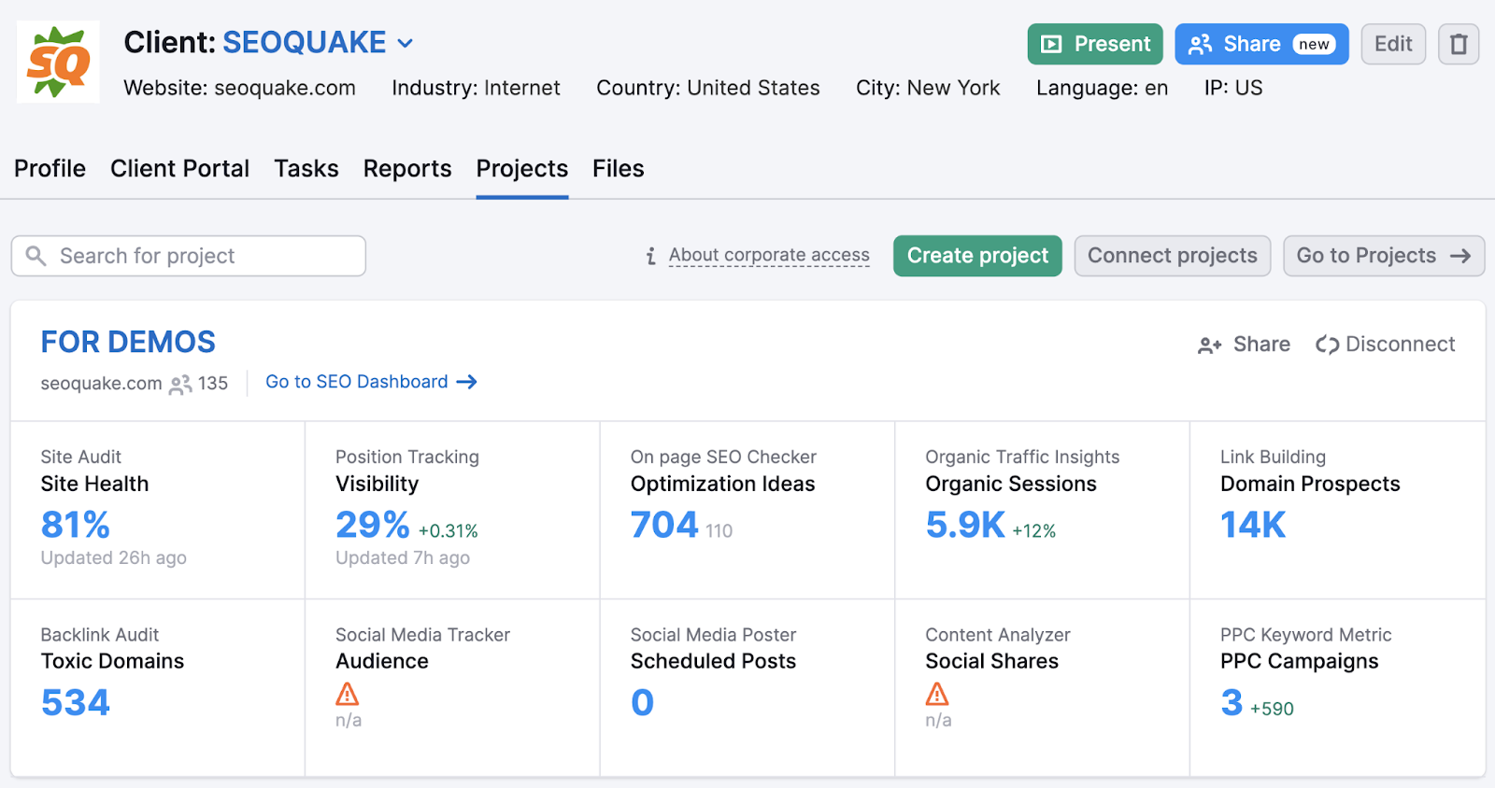Click the Content Analyzer label
Screen dimensions: 1495x788
click(x=998, y=635)
